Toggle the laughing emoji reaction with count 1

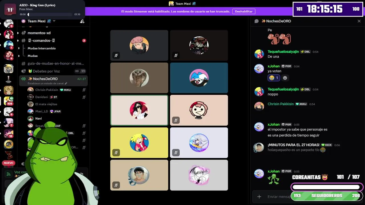(274, 78)
